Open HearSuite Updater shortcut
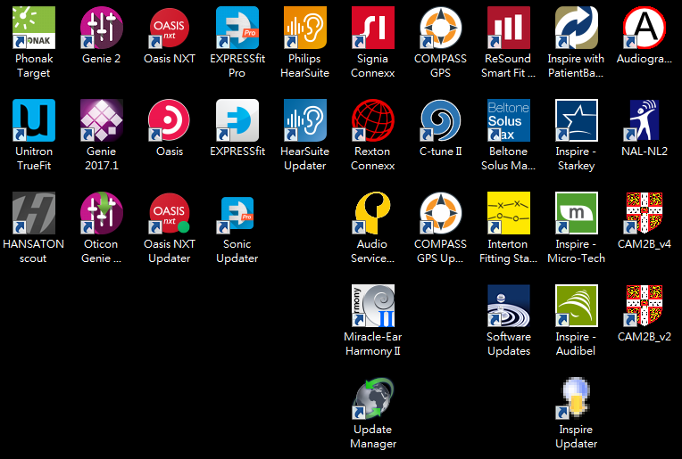 coord(305,120)
